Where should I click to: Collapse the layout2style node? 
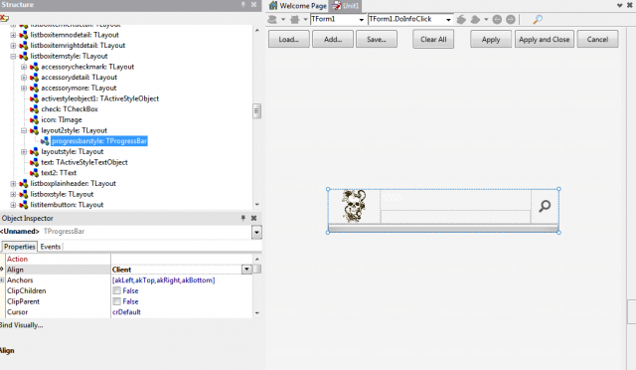(24, 130)
